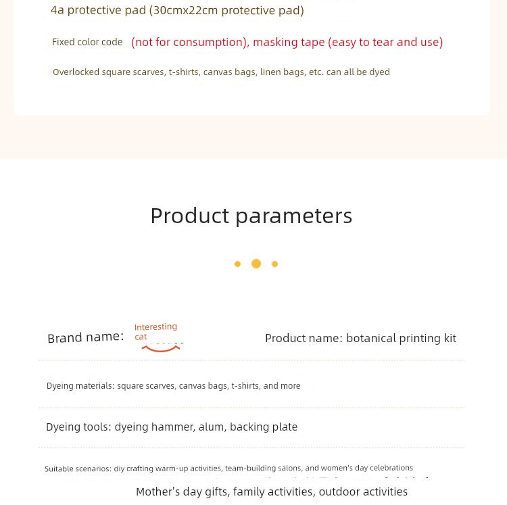Click the 'Suitable scenarios' text line

(228, 468)
